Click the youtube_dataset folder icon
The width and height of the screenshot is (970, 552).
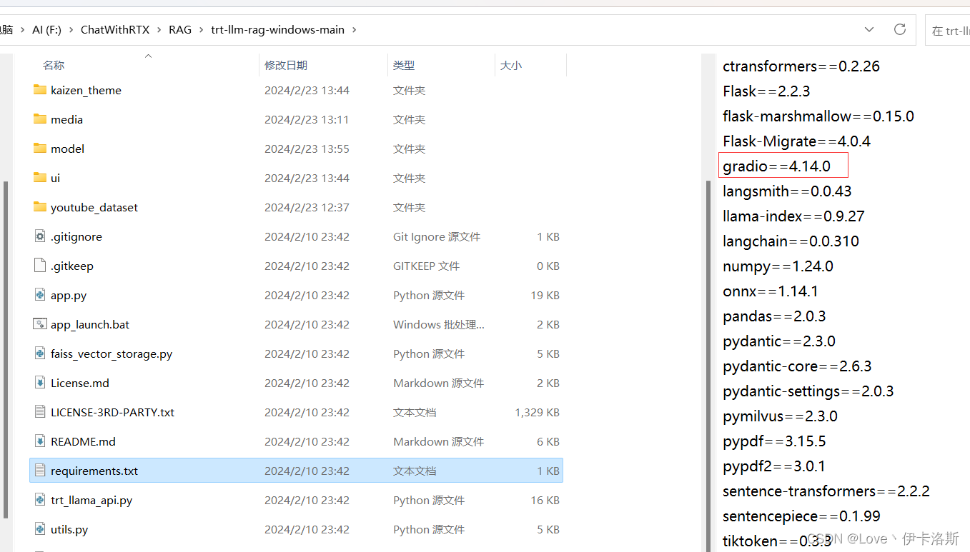pyautogui.click(x=40, y=207)
